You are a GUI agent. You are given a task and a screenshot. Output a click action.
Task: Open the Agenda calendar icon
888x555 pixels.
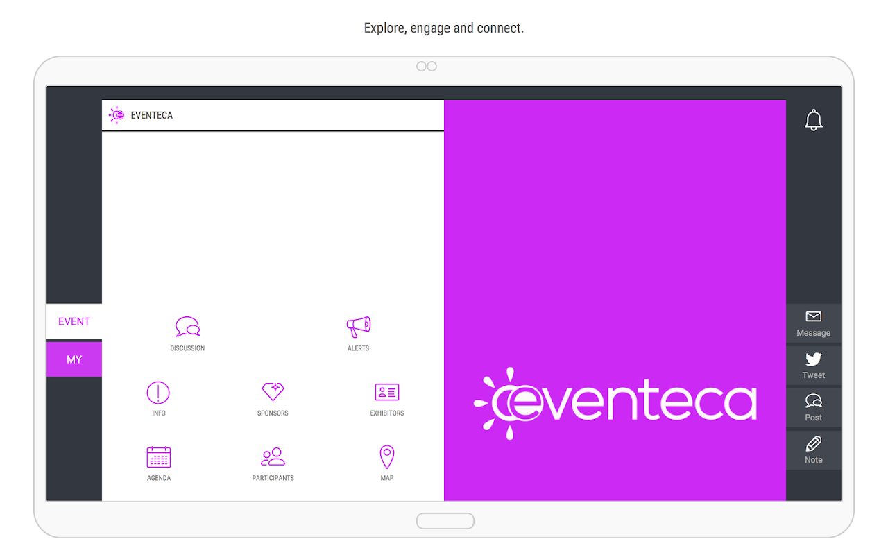click(159, 457)
